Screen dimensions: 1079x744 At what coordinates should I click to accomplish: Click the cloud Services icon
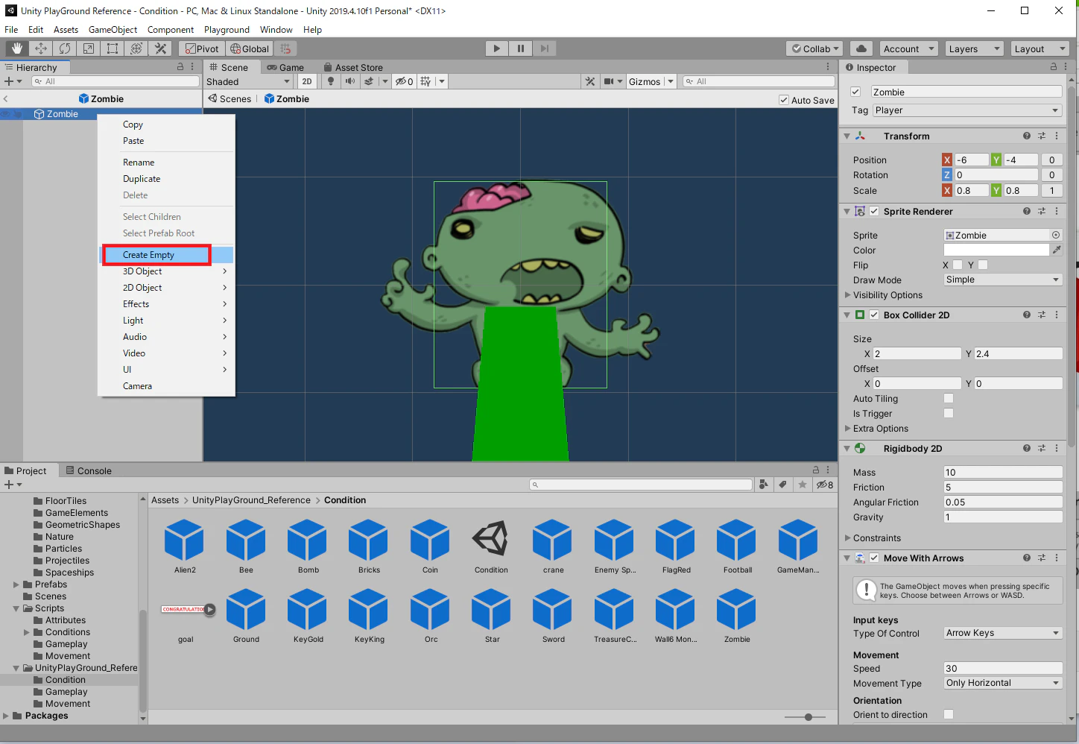click(x=861, y=48)
